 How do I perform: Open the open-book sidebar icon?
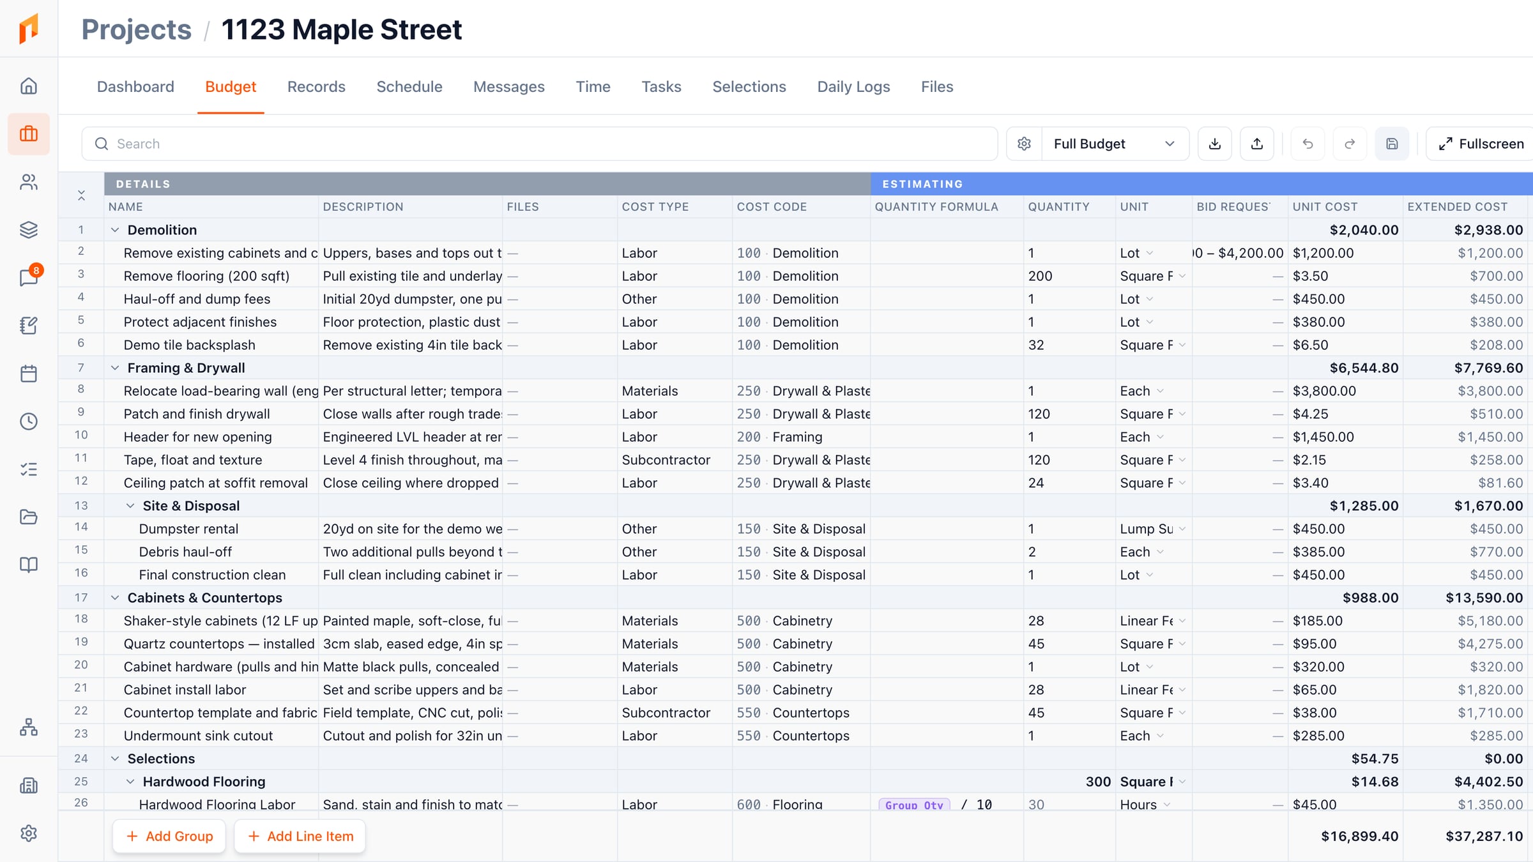29,565
